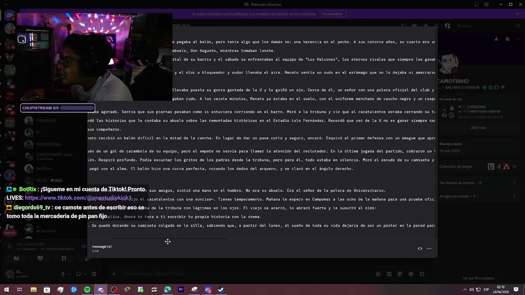The width and height of the screenshot is (525, 295).
Task: Click the Abrir voz button
Action: (x=478, y=128)
